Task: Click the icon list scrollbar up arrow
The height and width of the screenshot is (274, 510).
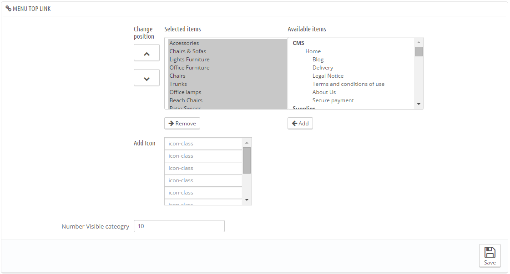Action: tap(247, 143)
